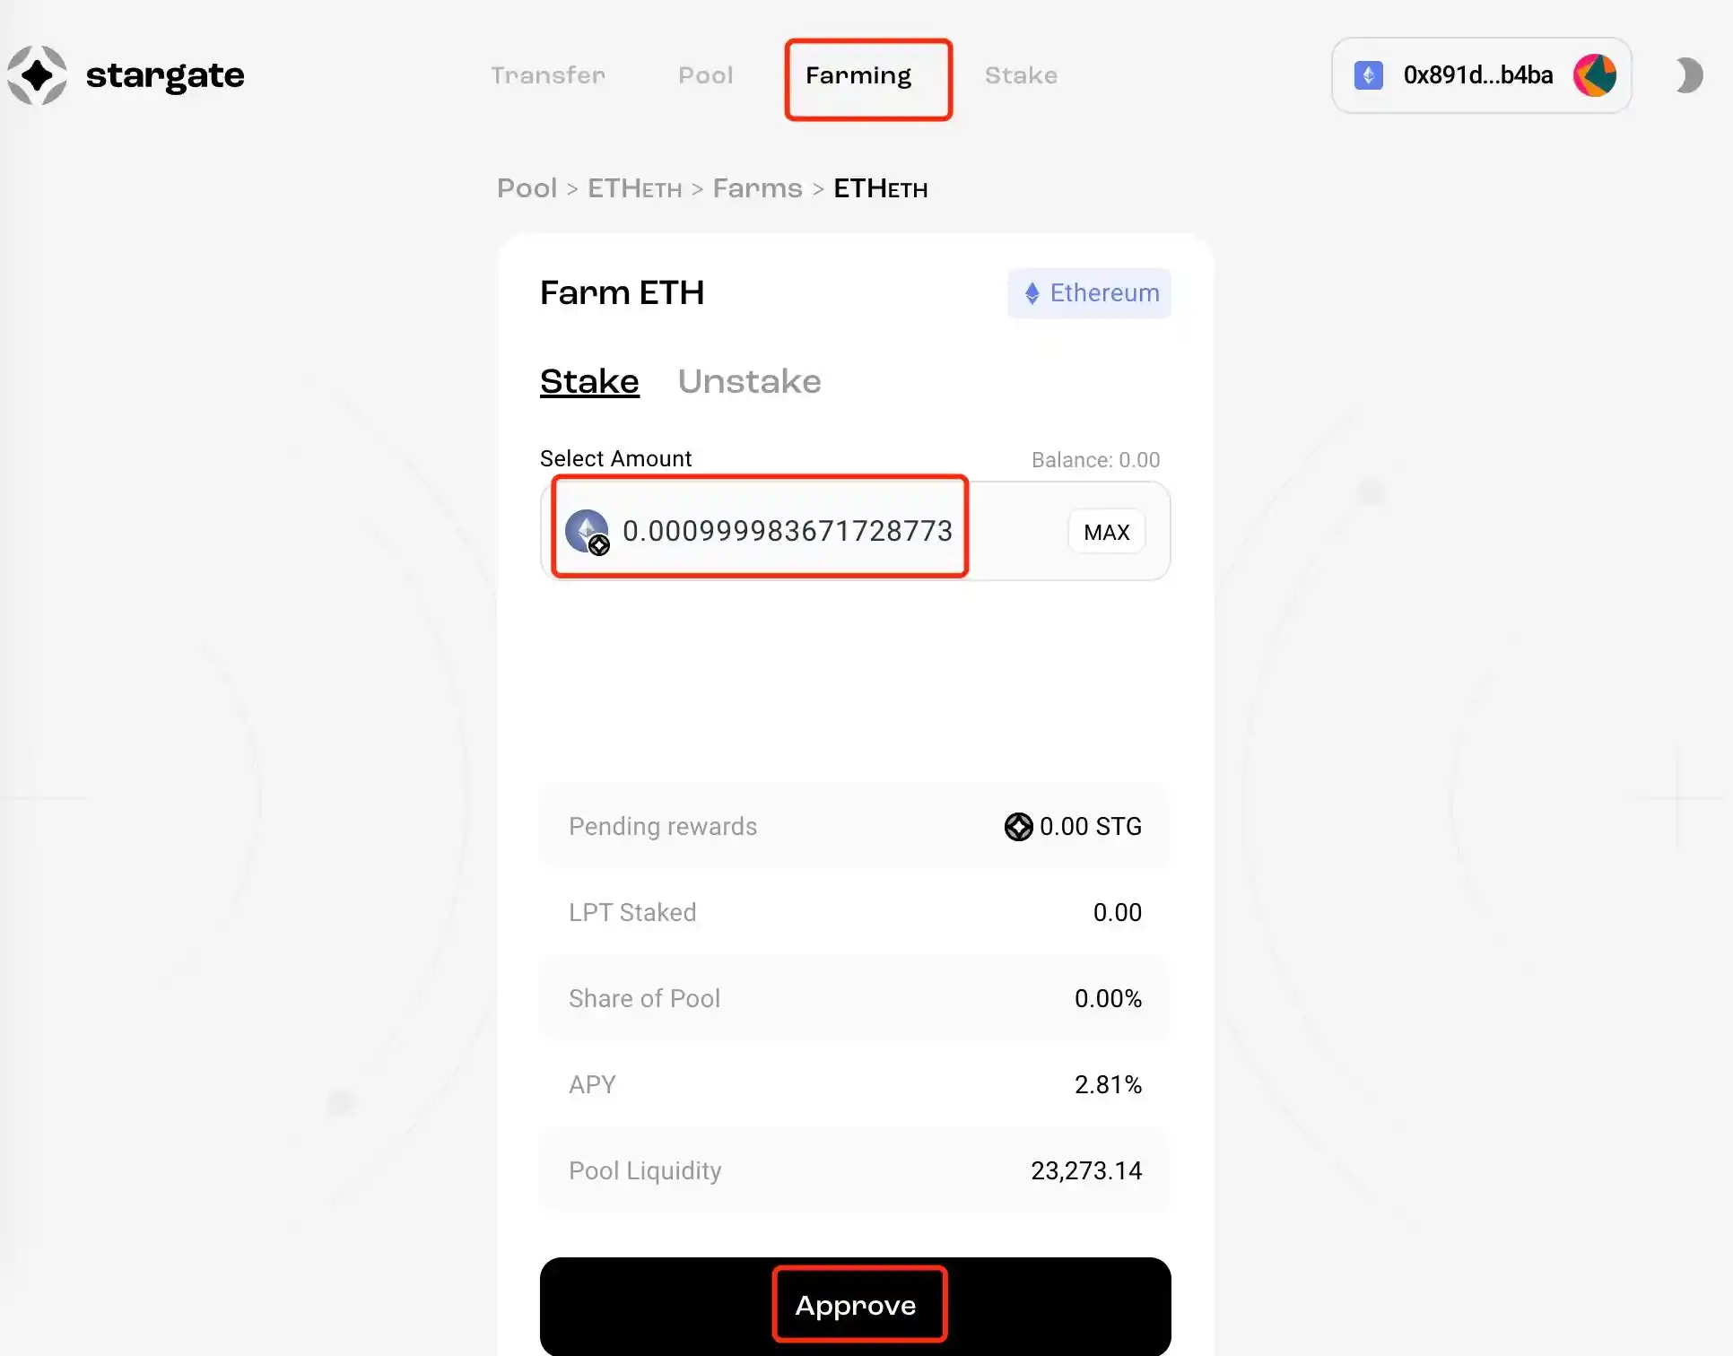Go to the Pool page

tap(706, 75)
